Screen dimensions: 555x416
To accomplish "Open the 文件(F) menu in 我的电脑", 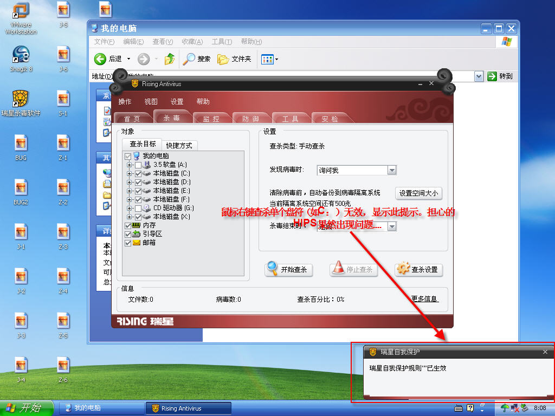I will [104, 42].
